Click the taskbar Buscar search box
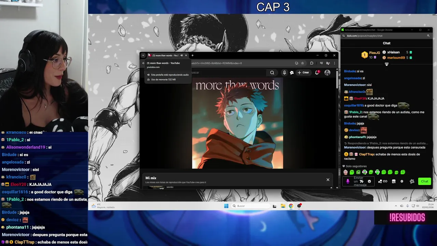This screenshot has height=246, width=437. (251, 206)
